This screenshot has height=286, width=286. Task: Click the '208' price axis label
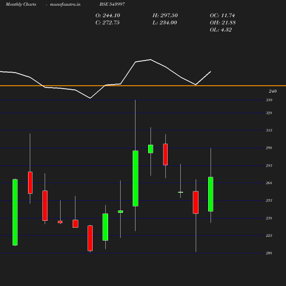[269, 253]
